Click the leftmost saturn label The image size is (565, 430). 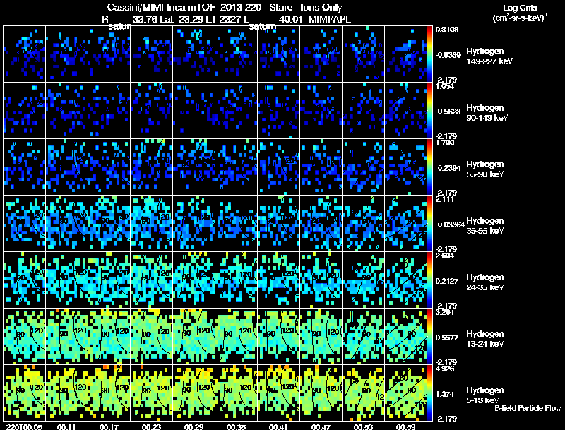point(111,26)
